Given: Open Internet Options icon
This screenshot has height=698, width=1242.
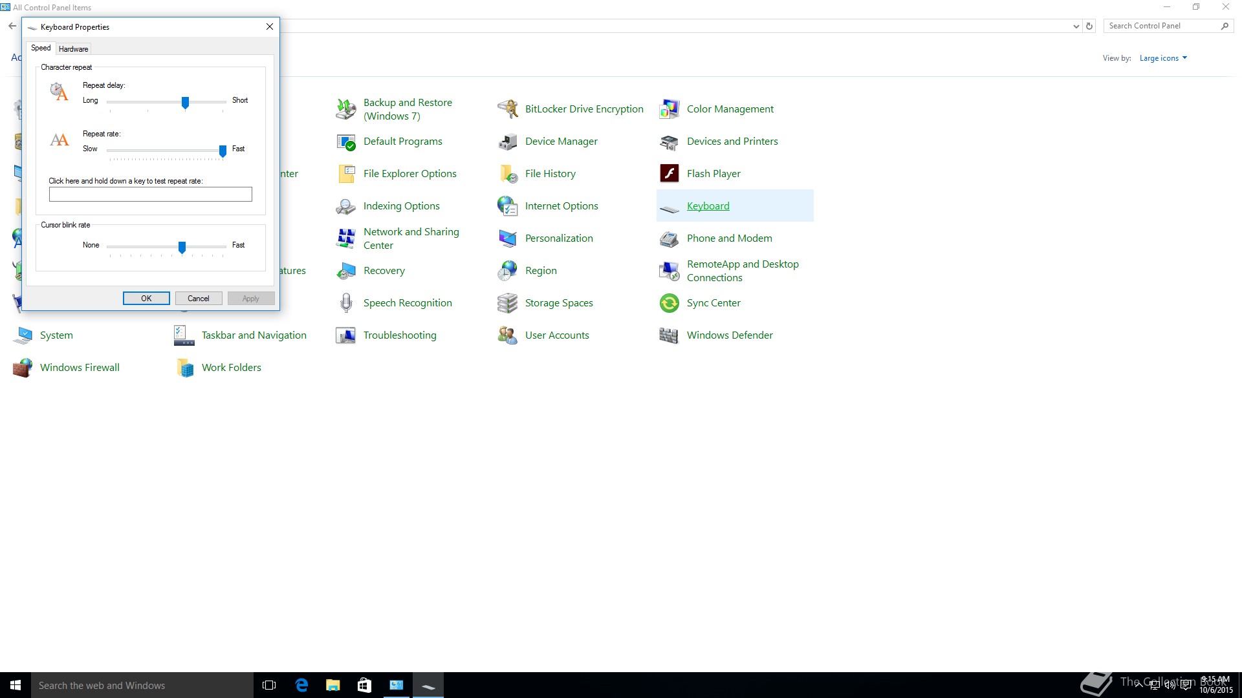Looking at the screenshot, I should 508,206.
